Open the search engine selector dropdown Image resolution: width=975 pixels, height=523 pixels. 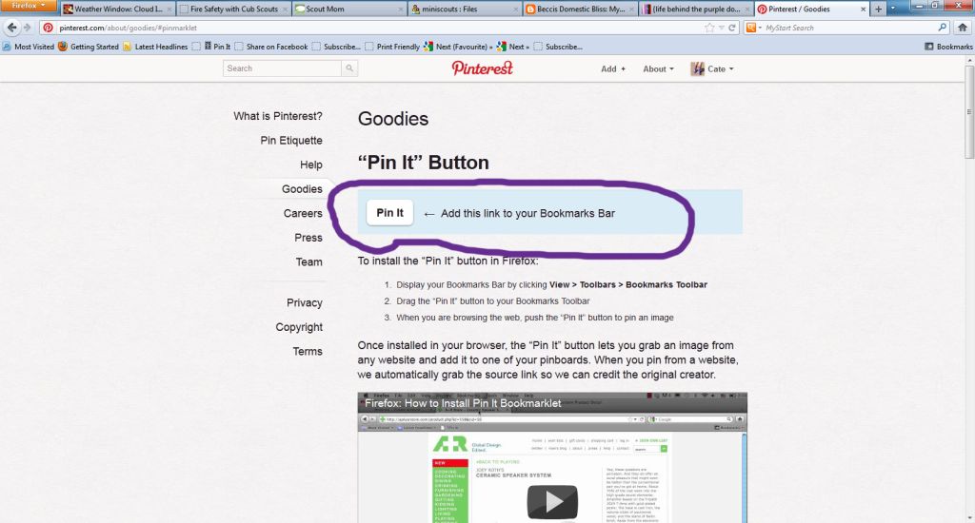coord(753,28)
